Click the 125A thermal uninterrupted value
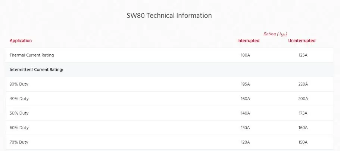The height and width of the screenshot is (151, 340). point(303,55)
